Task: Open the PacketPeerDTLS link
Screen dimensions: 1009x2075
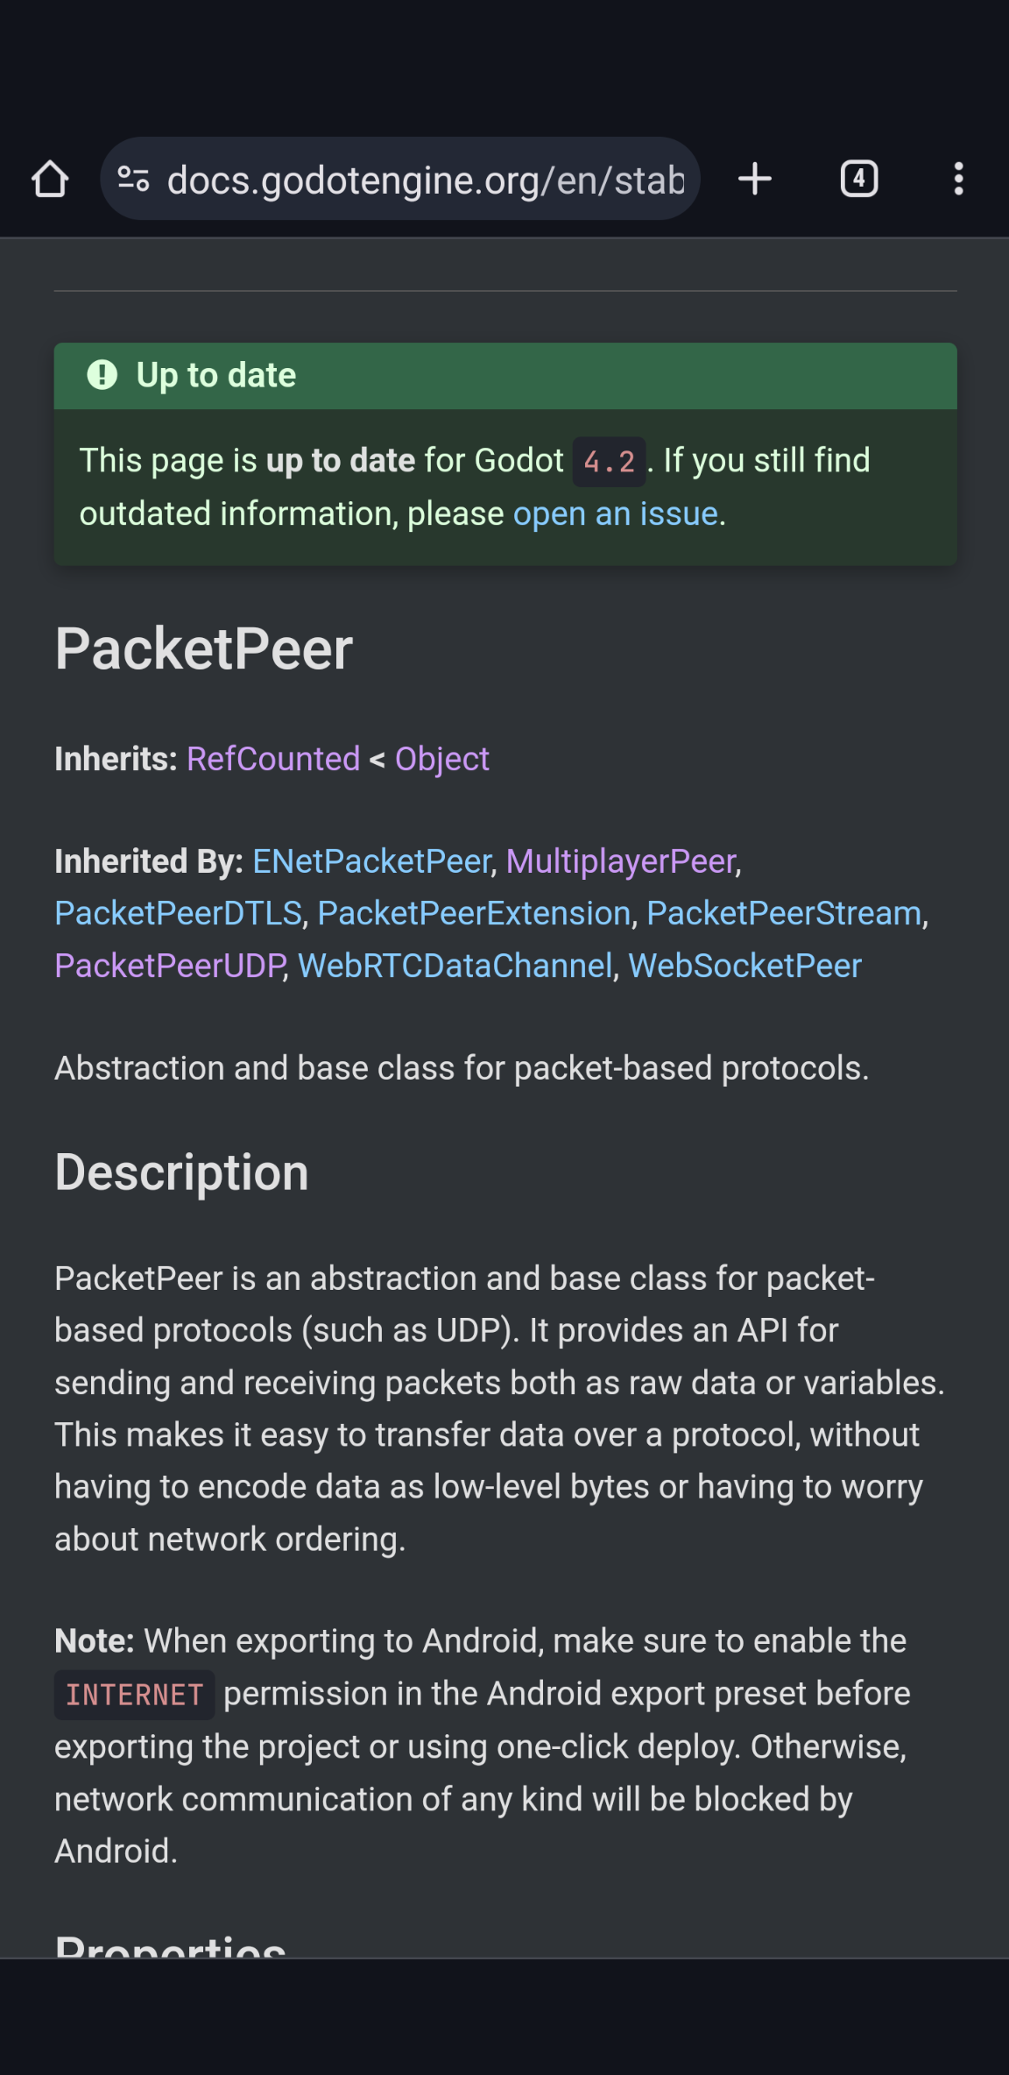Action: click(x=178, y=914)
